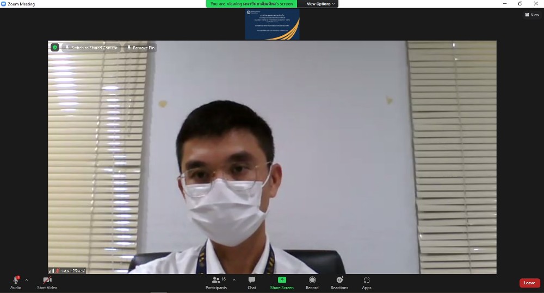Select the shared screen thumbnail

click(272, 24)
